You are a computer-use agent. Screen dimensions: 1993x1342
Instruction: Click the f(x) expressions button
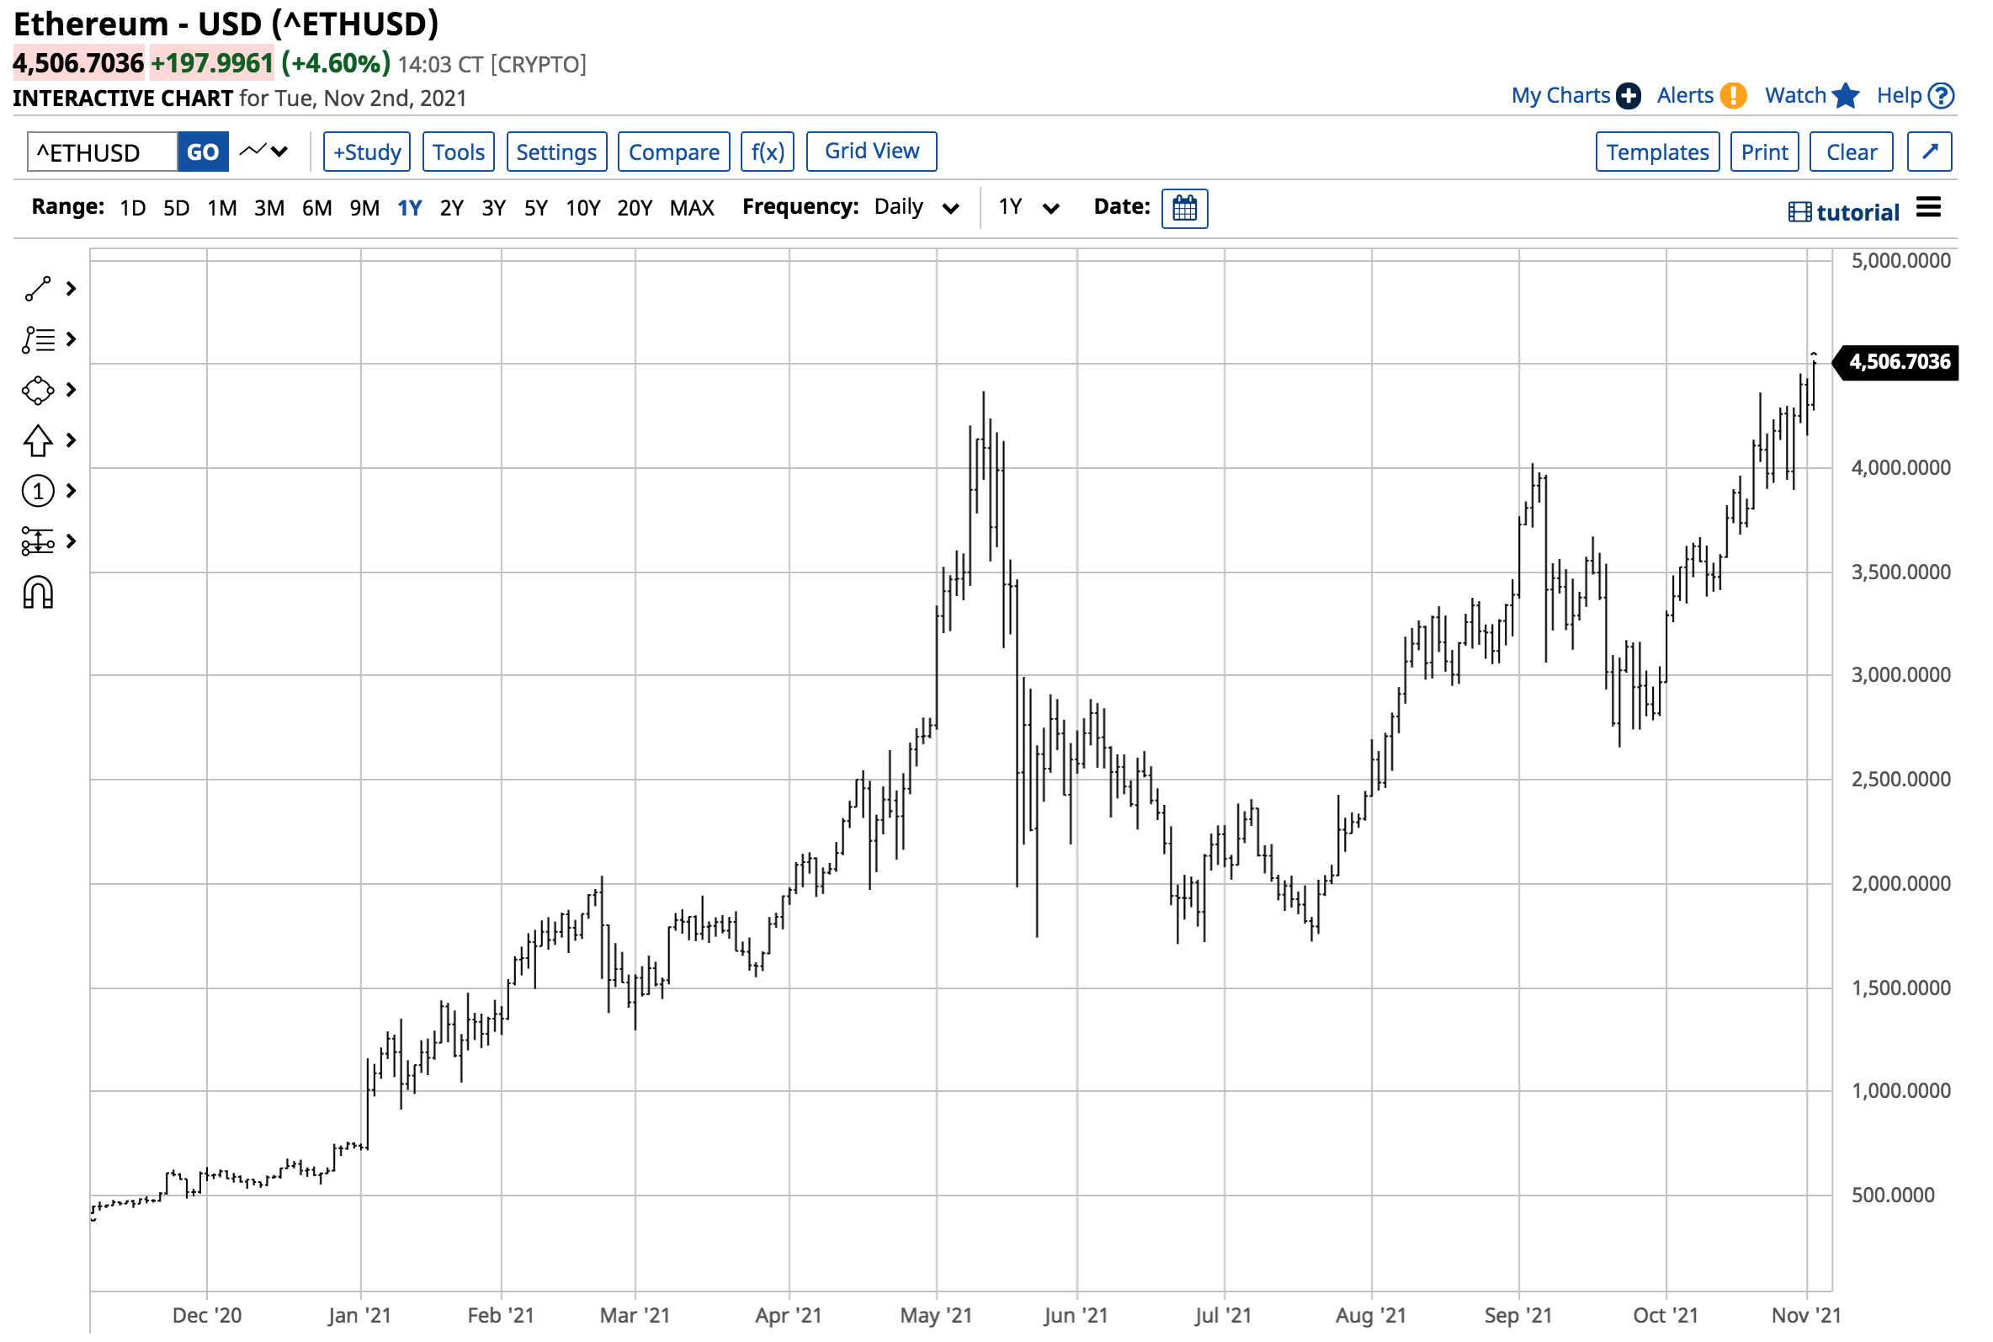coord(768,152)
